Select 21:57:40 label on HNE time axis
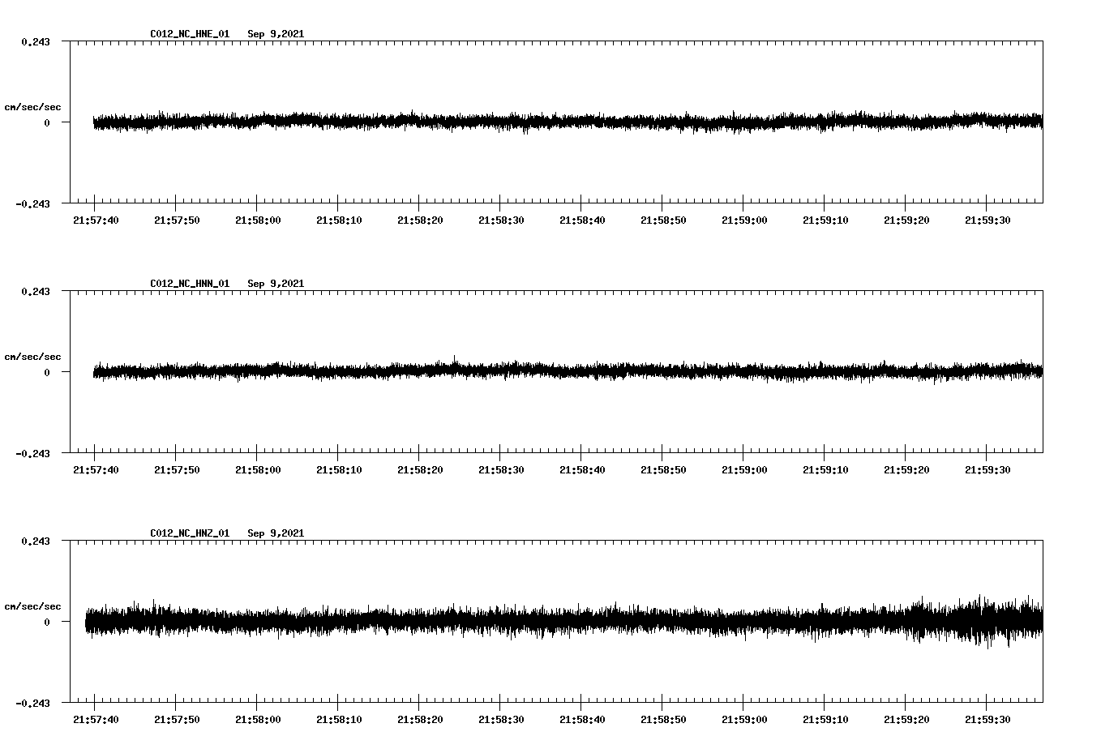Screen dimensions: 1101x749 (96, 220)
